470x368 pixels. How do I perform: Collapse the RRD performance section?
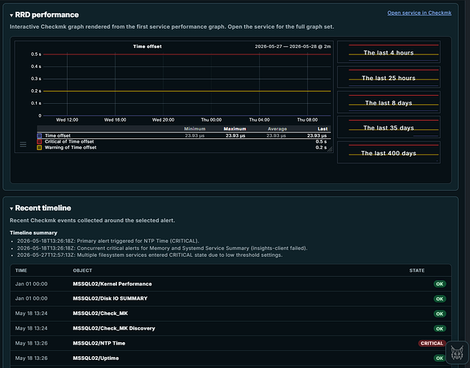point(11,15)
